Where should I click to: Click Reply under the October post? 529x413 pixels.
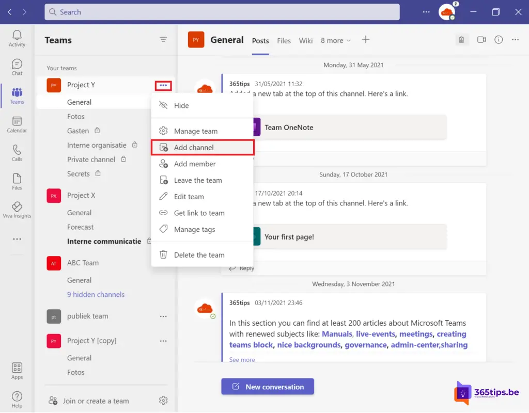click(242, 268)
